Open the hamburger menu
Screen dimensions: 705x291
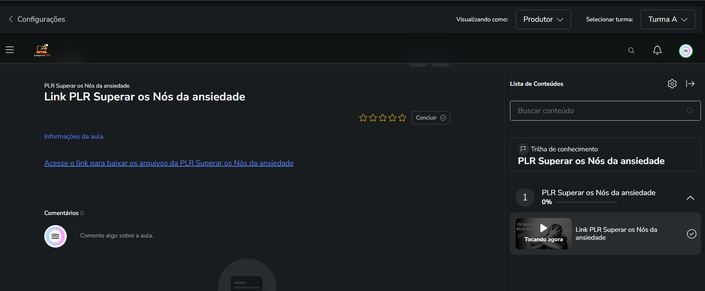(x=10, y=50)
